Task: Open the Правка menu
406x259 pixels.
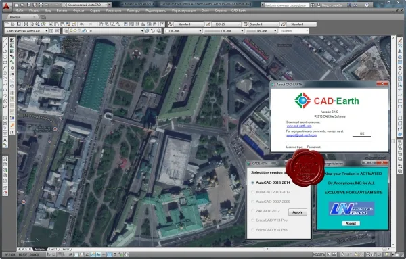Action: 35,11
